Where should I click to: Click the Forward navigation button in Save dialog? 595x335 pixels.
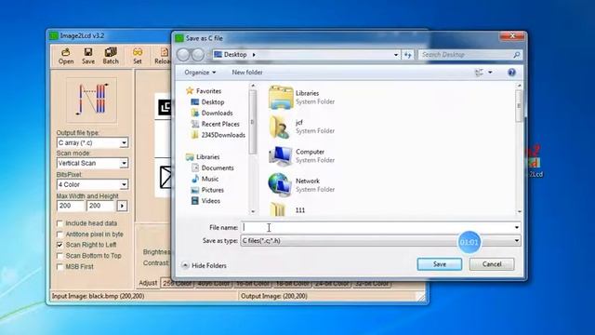[x=198, y=55]
